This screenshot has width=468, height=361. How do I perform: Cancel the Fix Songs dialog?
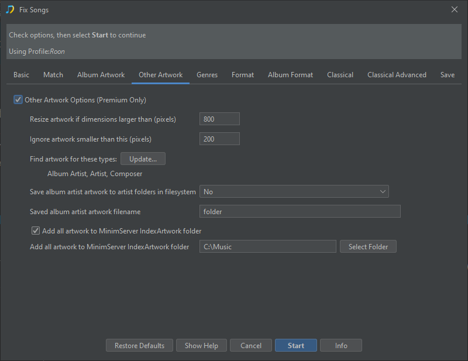pyautogui.click(x=251, y=345)
